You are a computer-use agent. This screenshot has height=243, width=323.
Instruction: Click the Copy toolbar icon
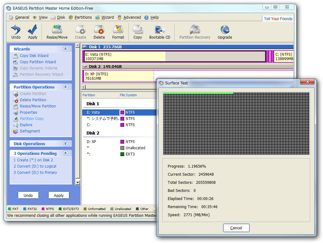tap(138, 31)
